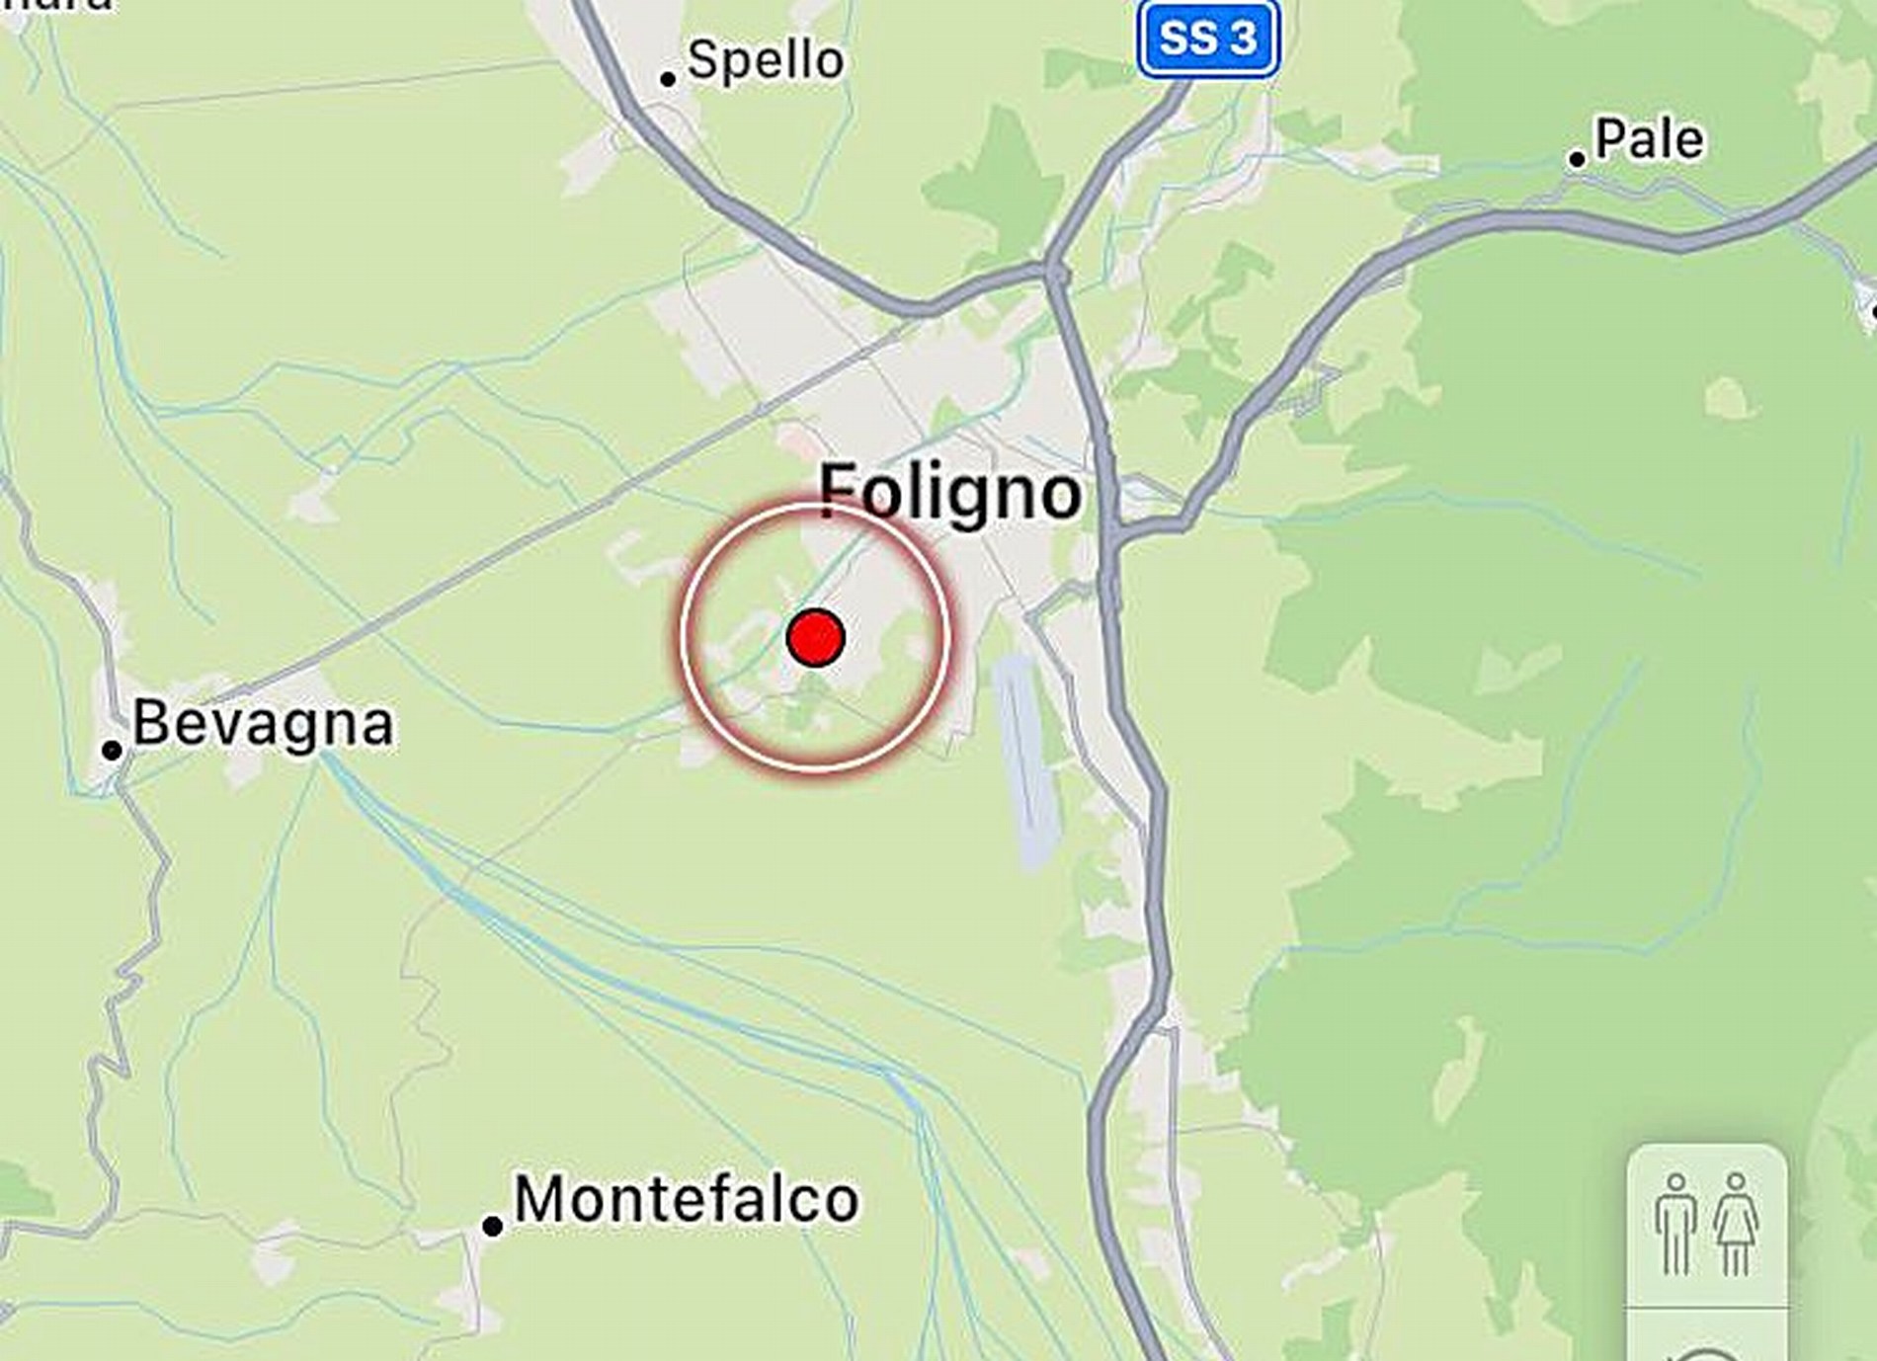The width and height of the screenshot is (1877, 1361).
Task: Click the black dot marking Bevagna
Action: click(112, 751)
